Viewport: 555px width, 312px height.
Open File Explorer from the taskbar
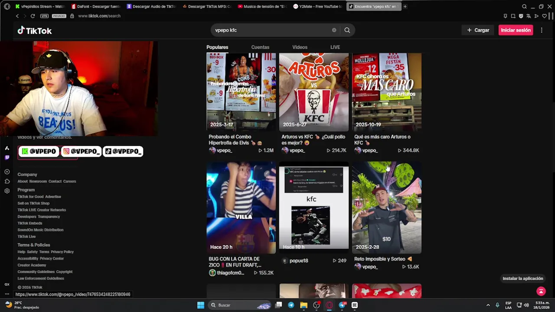pos(304,305)
